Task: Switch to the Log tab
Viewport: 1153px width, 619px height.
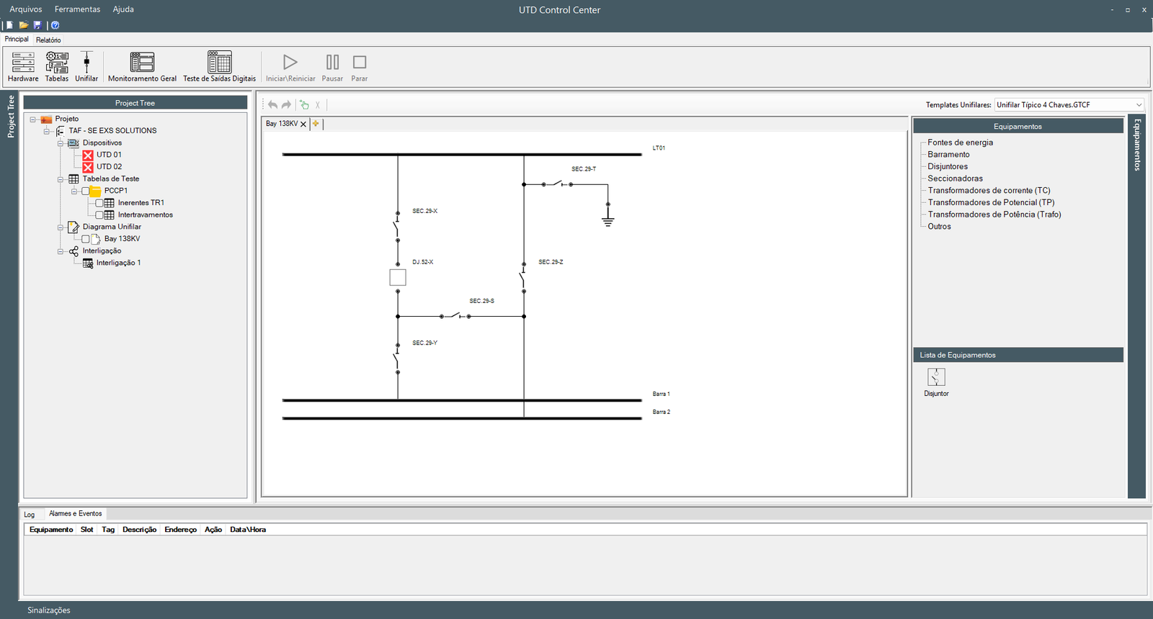Action: click(29, 515)
